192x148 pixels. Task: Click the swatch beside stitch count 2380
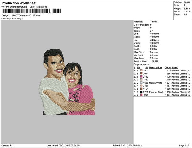click(x=141, y=86)
